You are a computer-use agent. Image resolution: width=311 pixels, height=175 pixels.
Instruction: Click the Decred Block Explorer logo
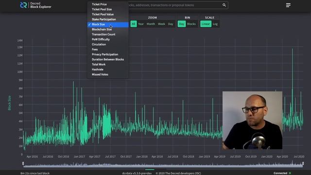[35, 5]
